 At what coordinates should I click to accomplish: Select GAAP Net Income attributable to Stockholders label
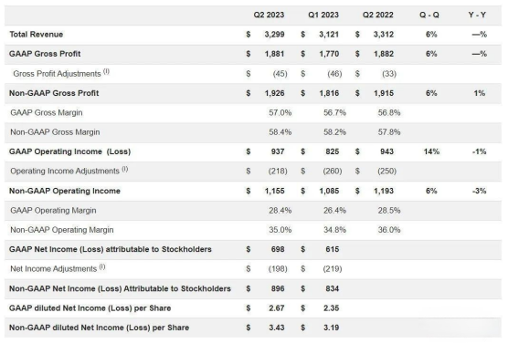pos(111,249)
